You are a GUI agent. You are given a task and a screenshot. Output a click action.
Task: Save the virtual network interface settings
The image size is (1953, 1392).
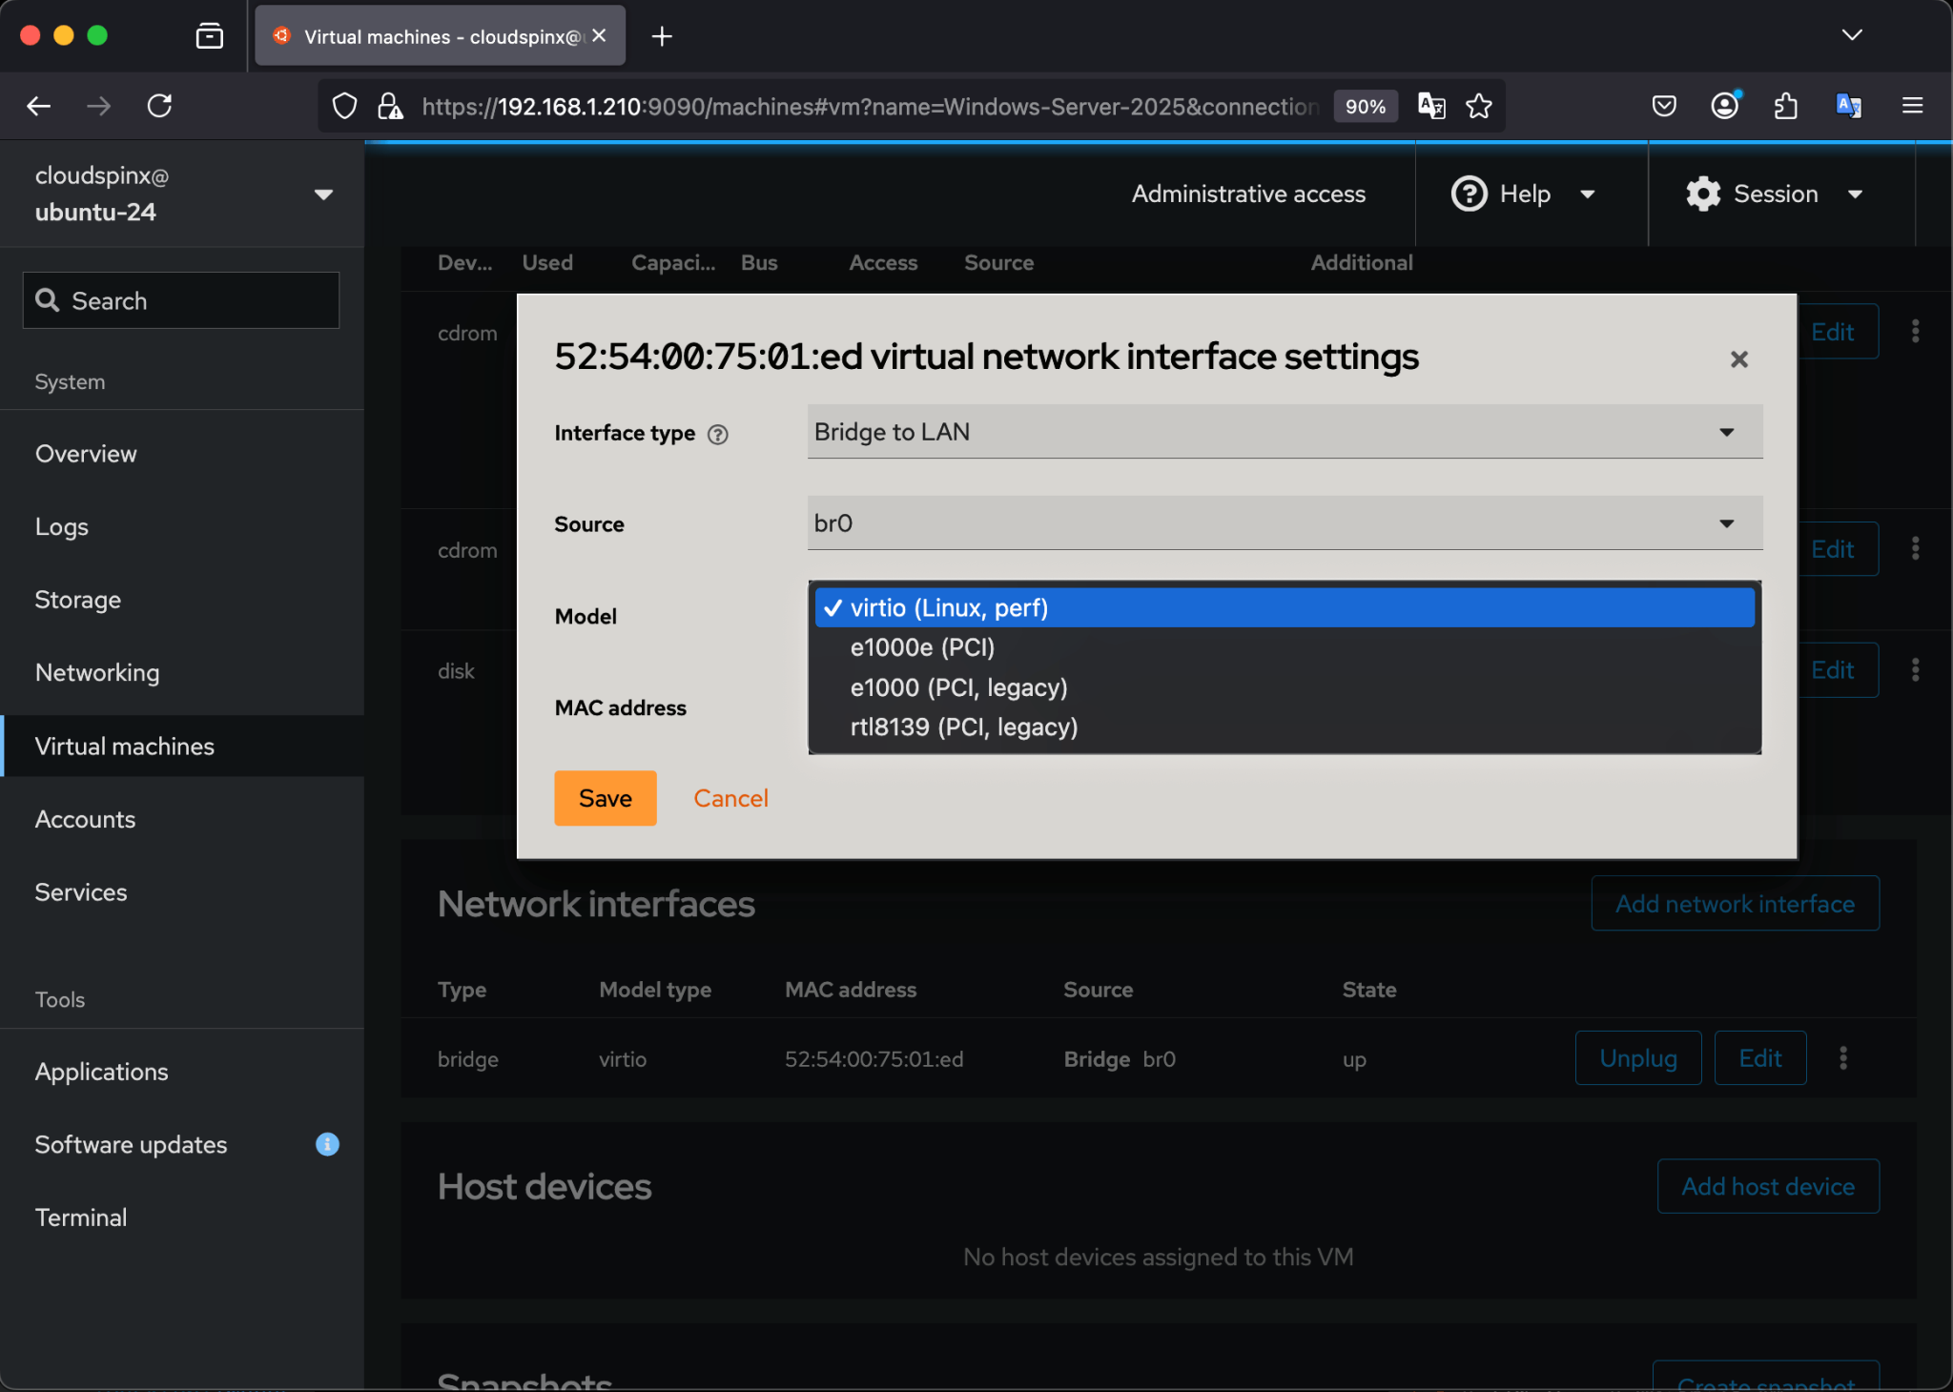click(605, 798)
